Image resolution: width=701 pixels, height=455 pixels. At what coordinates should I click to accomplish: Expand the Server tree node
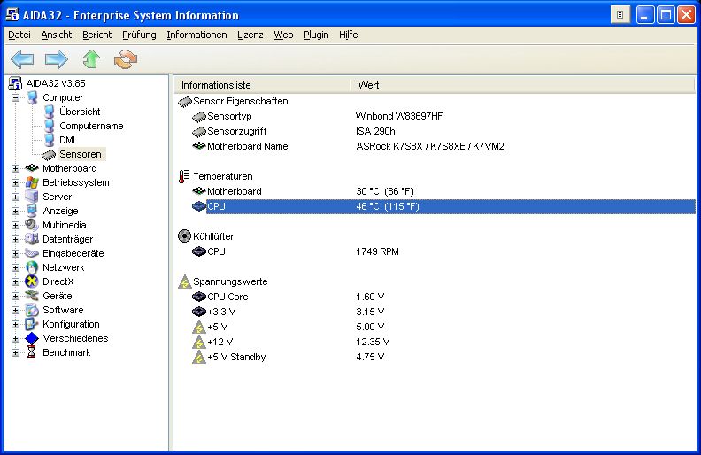pyautogui.click(x=16, y=197)
